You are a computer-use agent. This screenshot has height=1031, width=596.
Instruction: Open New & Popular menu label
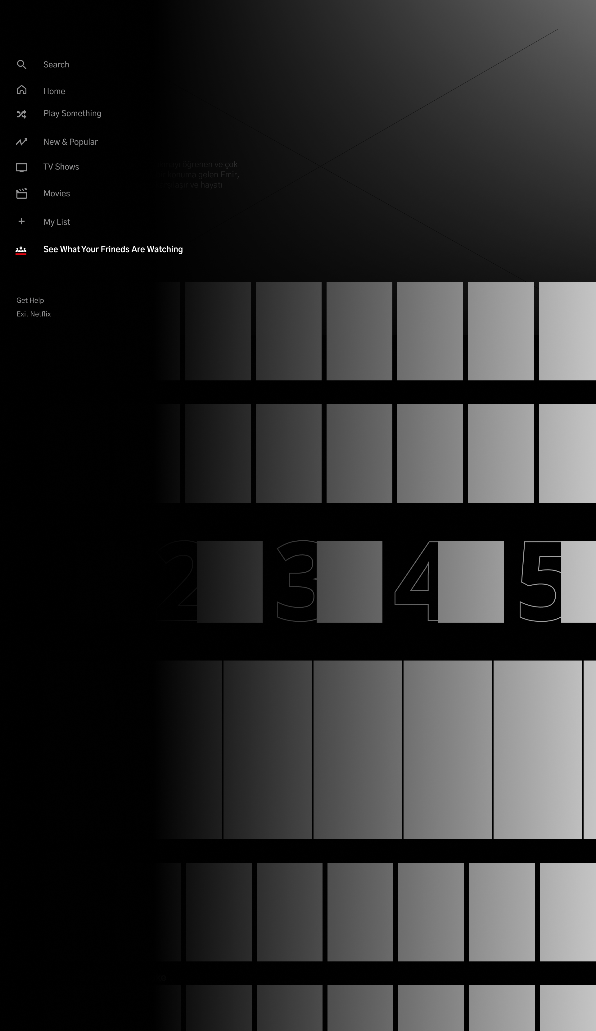click(x=70, y=142)
